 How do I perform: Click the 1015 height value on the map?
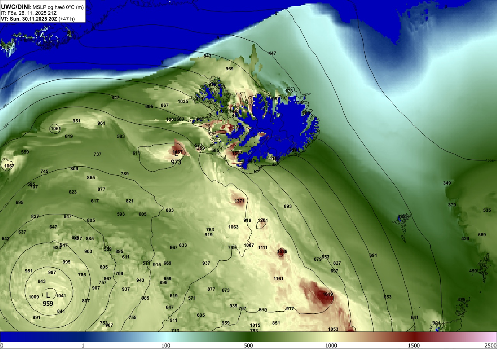[255, 325]
